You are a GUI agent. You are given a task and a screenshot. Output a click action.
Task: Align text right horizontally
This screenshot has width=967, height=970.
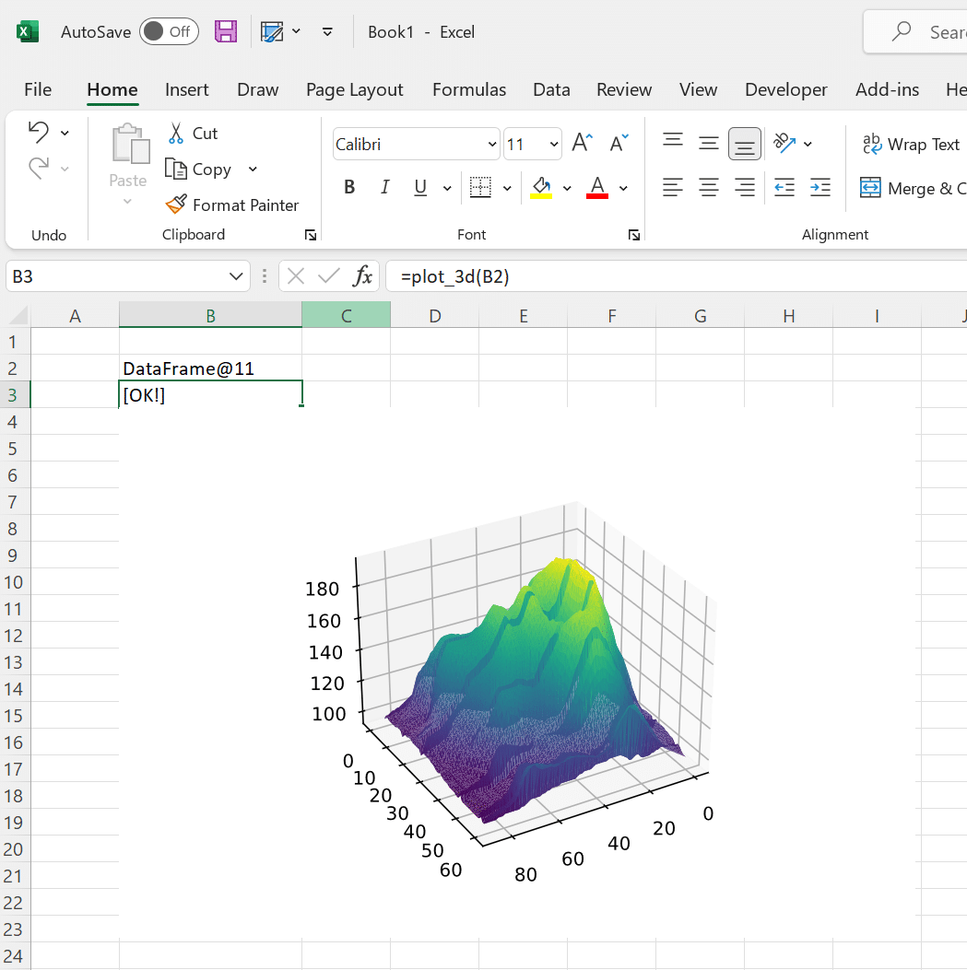[x=745, y=187]
